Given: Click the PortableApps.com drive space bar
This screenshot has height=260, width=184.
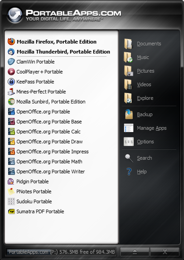Looking at the screenshot, I should pyautogui.click(x=60, y=252).
